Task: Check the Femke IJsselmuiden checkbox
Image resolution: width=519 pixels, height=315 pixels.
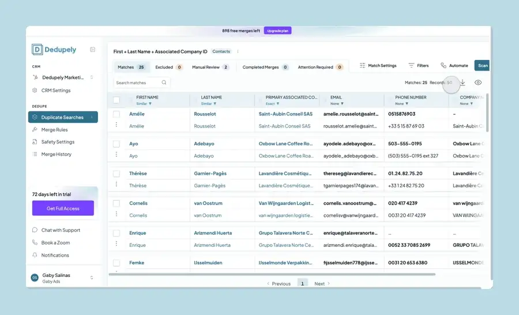Action: coord(116,263)
